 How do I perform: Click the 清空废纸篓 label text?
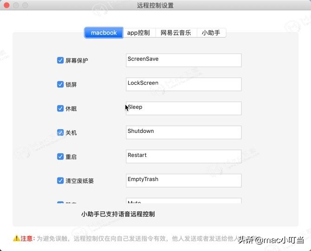pyautogui.click(x=79, y=181)
